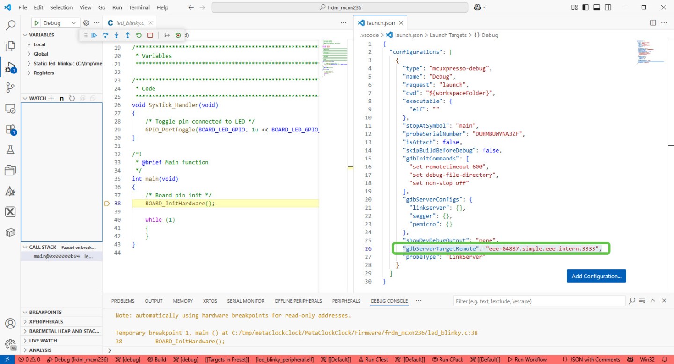
Task: Open the Search view in the activity bar
Action: tap(10, 25)
